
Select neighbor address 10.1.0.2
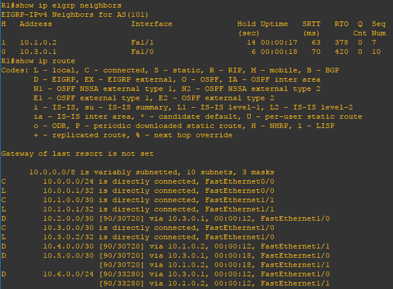(38, 42)
